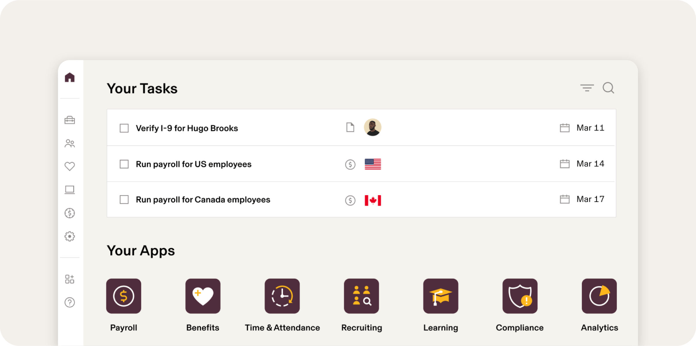
Task: Mark Run payroll for US employees complete
Action: tap(124, 164)
